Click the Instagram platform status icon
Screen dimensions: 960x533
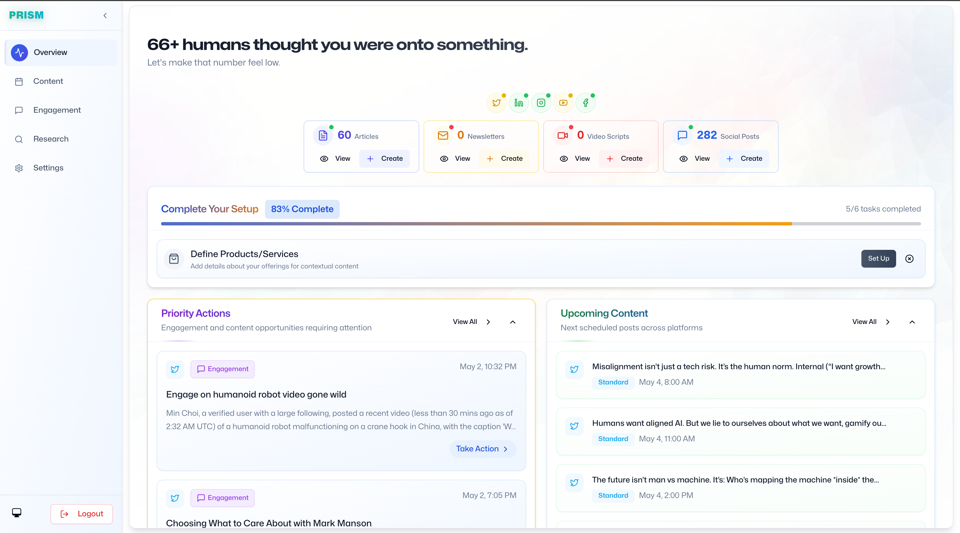541,103
